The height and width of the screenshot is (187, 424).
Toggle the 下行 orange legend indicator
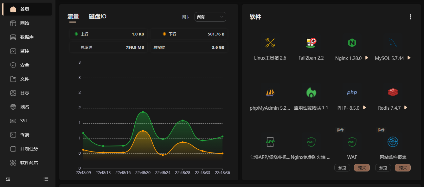point(164,34)
